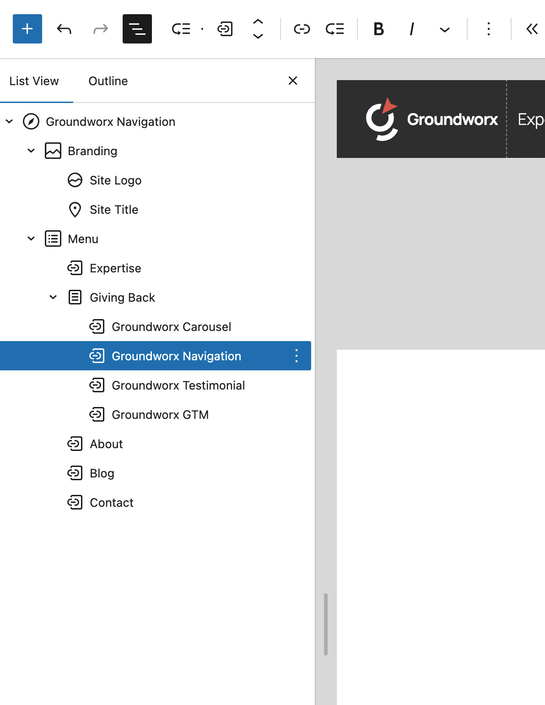Collapse the Giving Back submenu
Image resolution: width=545 pixels, height=705 pixels.
pyautogui.click(x=53, y=297)
